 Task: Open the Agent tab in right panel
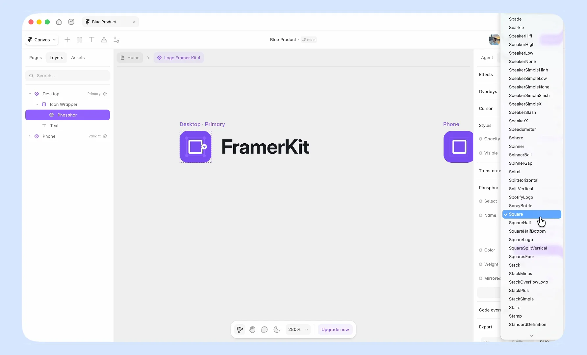point(487,58)
